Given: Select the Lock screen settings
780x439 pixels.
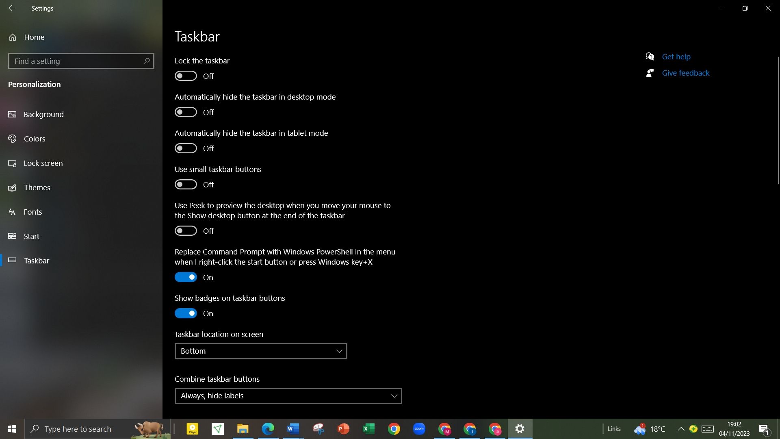Looking at the screenshot, I should click(x=43, y=163).
